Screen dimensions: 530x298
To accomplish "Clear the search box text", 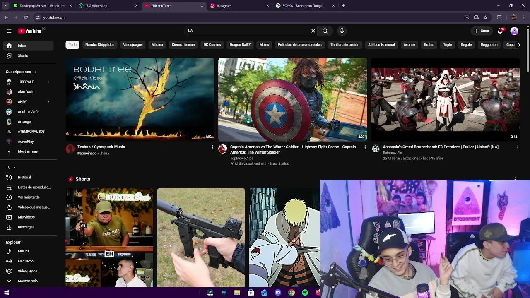I will [x=313, y=31].
